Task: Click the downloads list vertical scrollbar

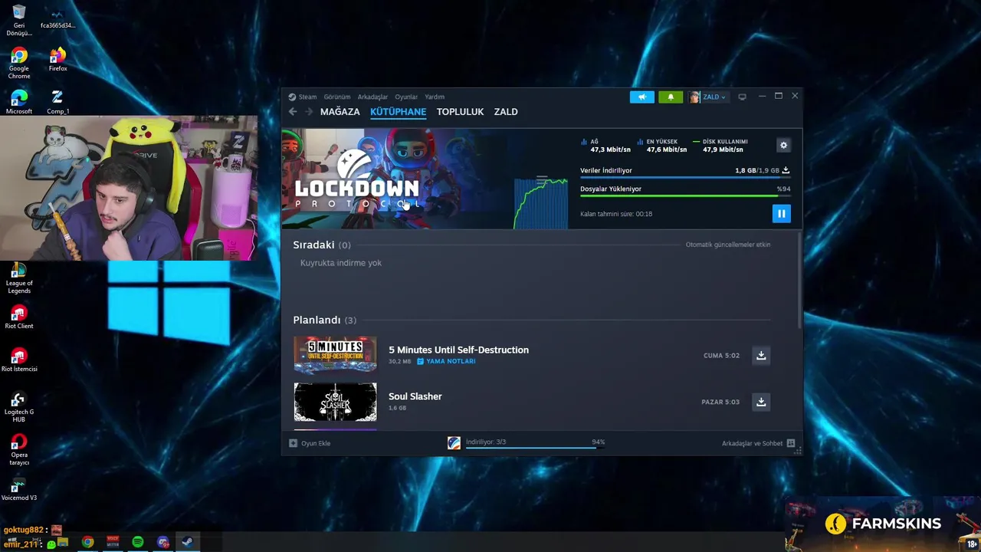Action: click(799, 280)
